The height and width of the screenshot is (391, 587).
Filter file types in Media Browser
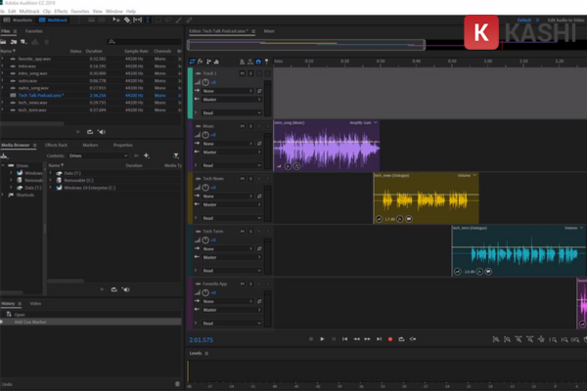click(x=176, y=155)
